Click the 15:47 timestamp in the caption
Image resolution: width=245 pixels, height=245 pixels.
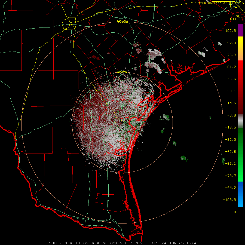192,243
